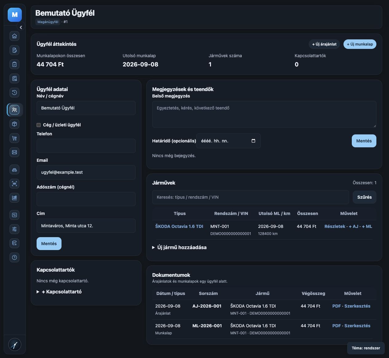Screen dimensions: 389x358
Task: Save the note with Mentés beside Határidő
Action: click(x=364, y=141)
